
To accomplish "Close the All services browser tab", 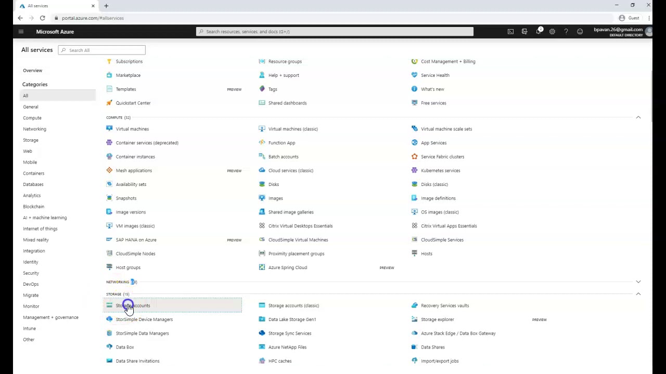I will pos(93,6).
